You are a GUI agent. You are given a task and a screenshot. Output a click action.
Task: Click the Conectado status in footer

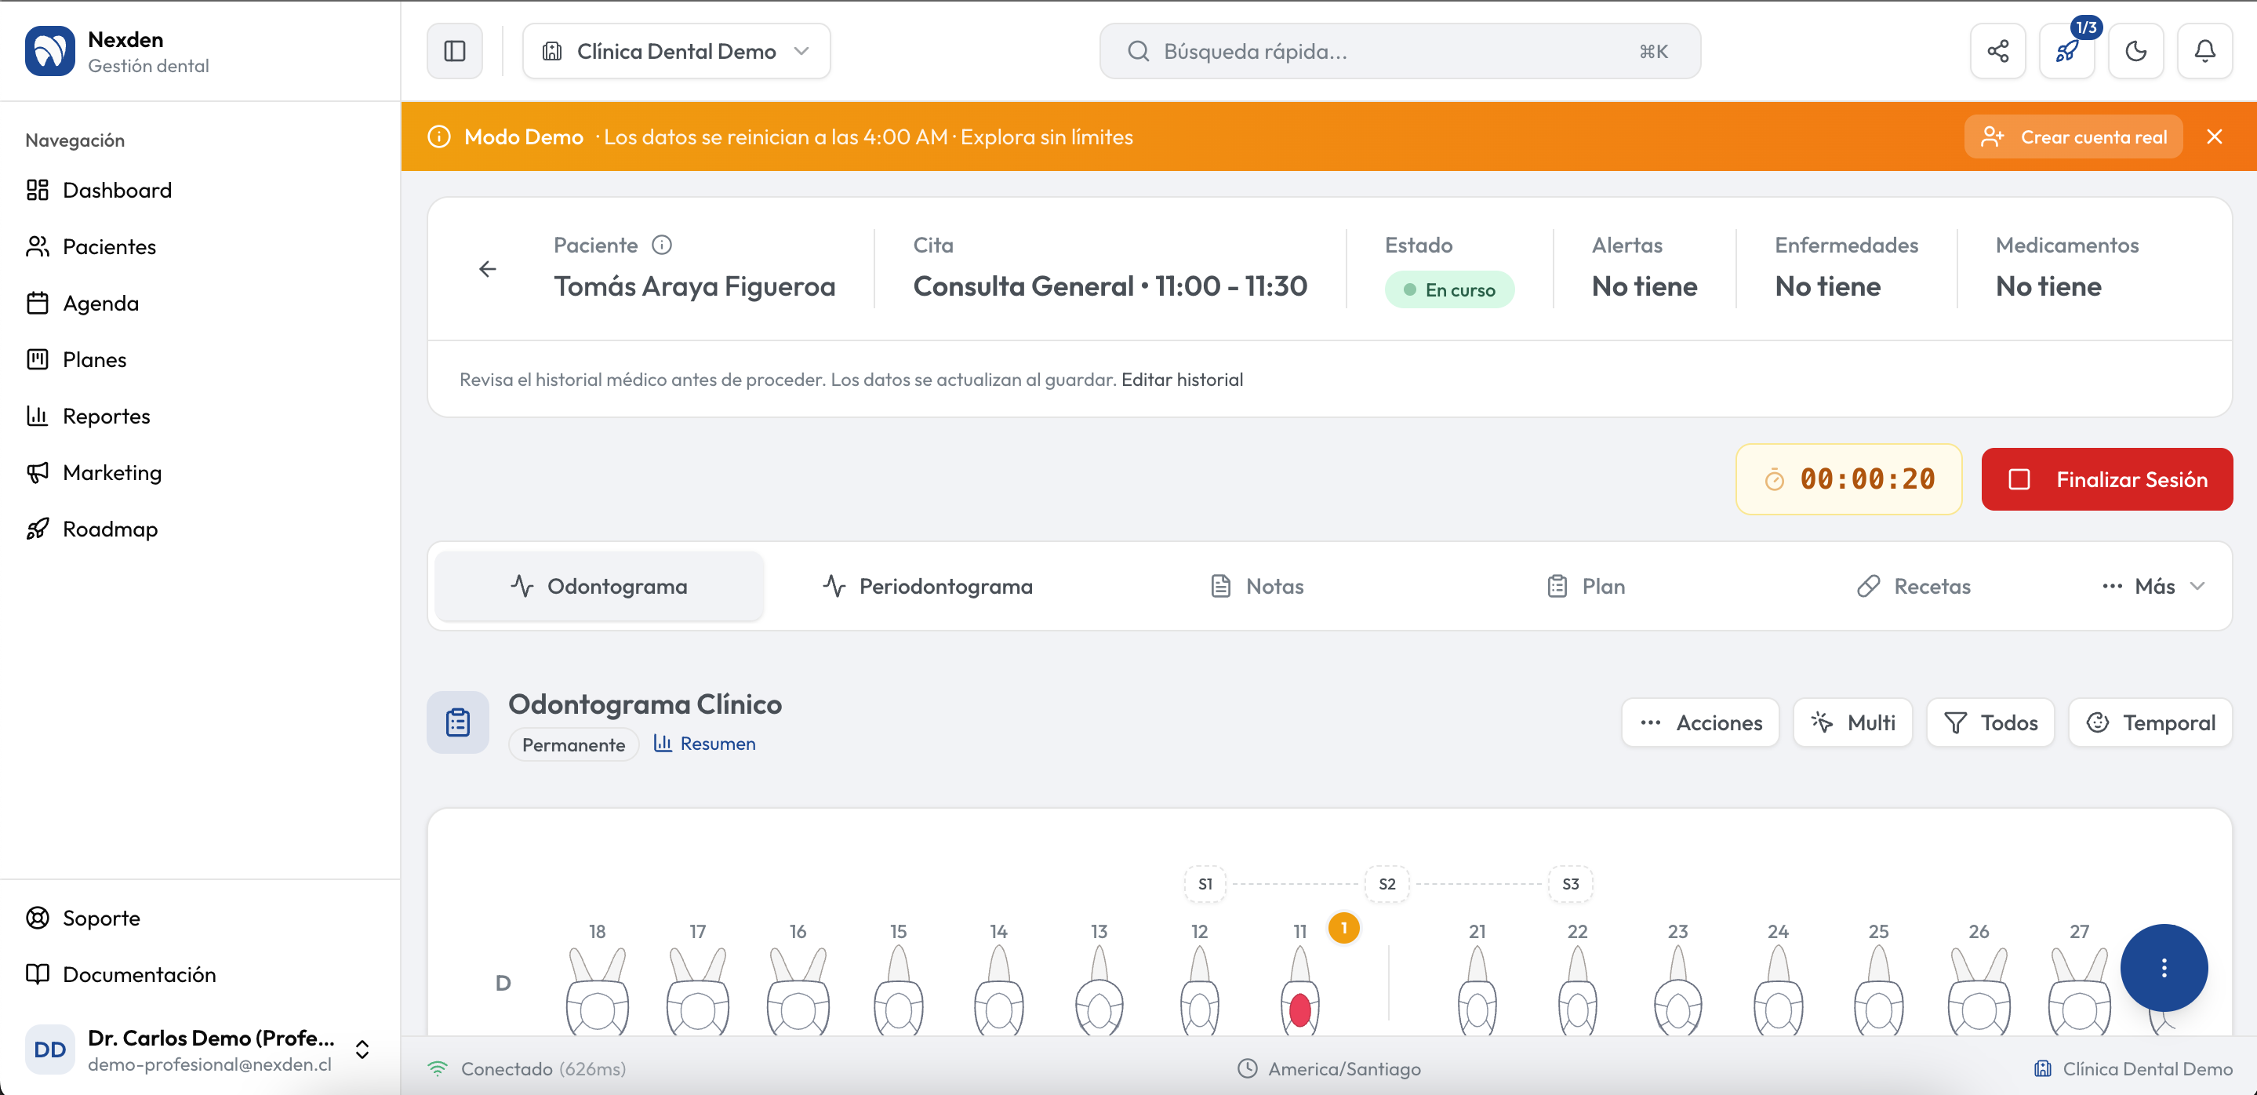(x=526, y=1068)
